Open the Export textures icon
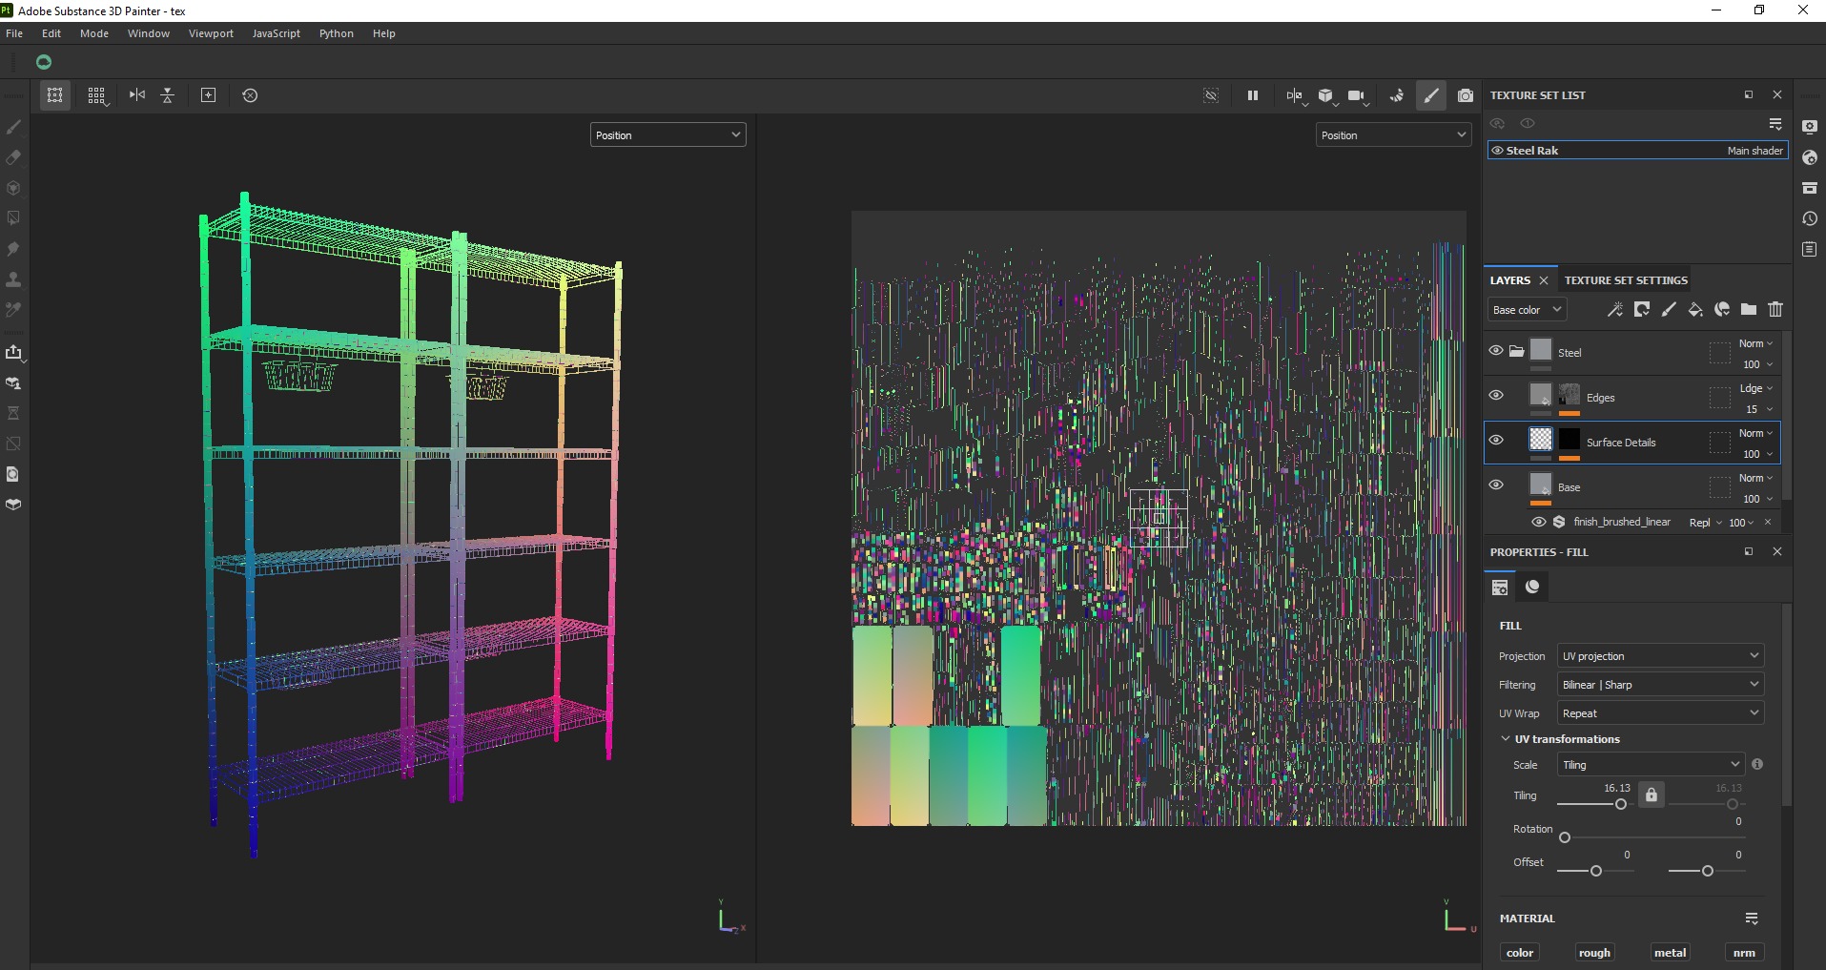Viewport: 1826px width, 970px height. click(13, 353)
